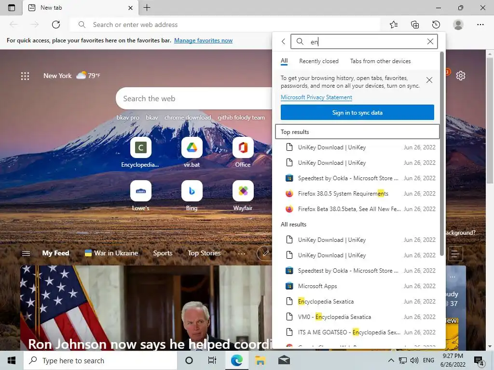This screenshot has width=494, height=370.
Task: Focus the browser address bar
Action: tap(225, 25)
